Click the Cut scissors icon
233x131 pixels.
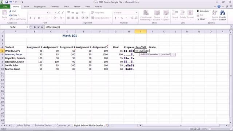click(10, 11)
